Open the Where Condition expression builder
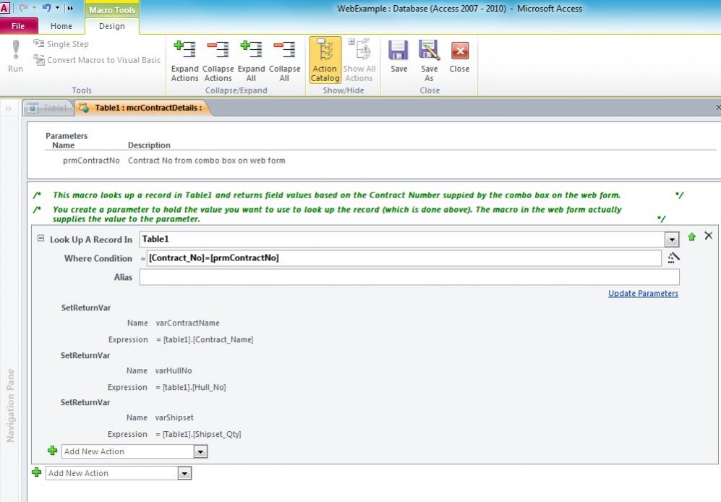 (674, 258)
